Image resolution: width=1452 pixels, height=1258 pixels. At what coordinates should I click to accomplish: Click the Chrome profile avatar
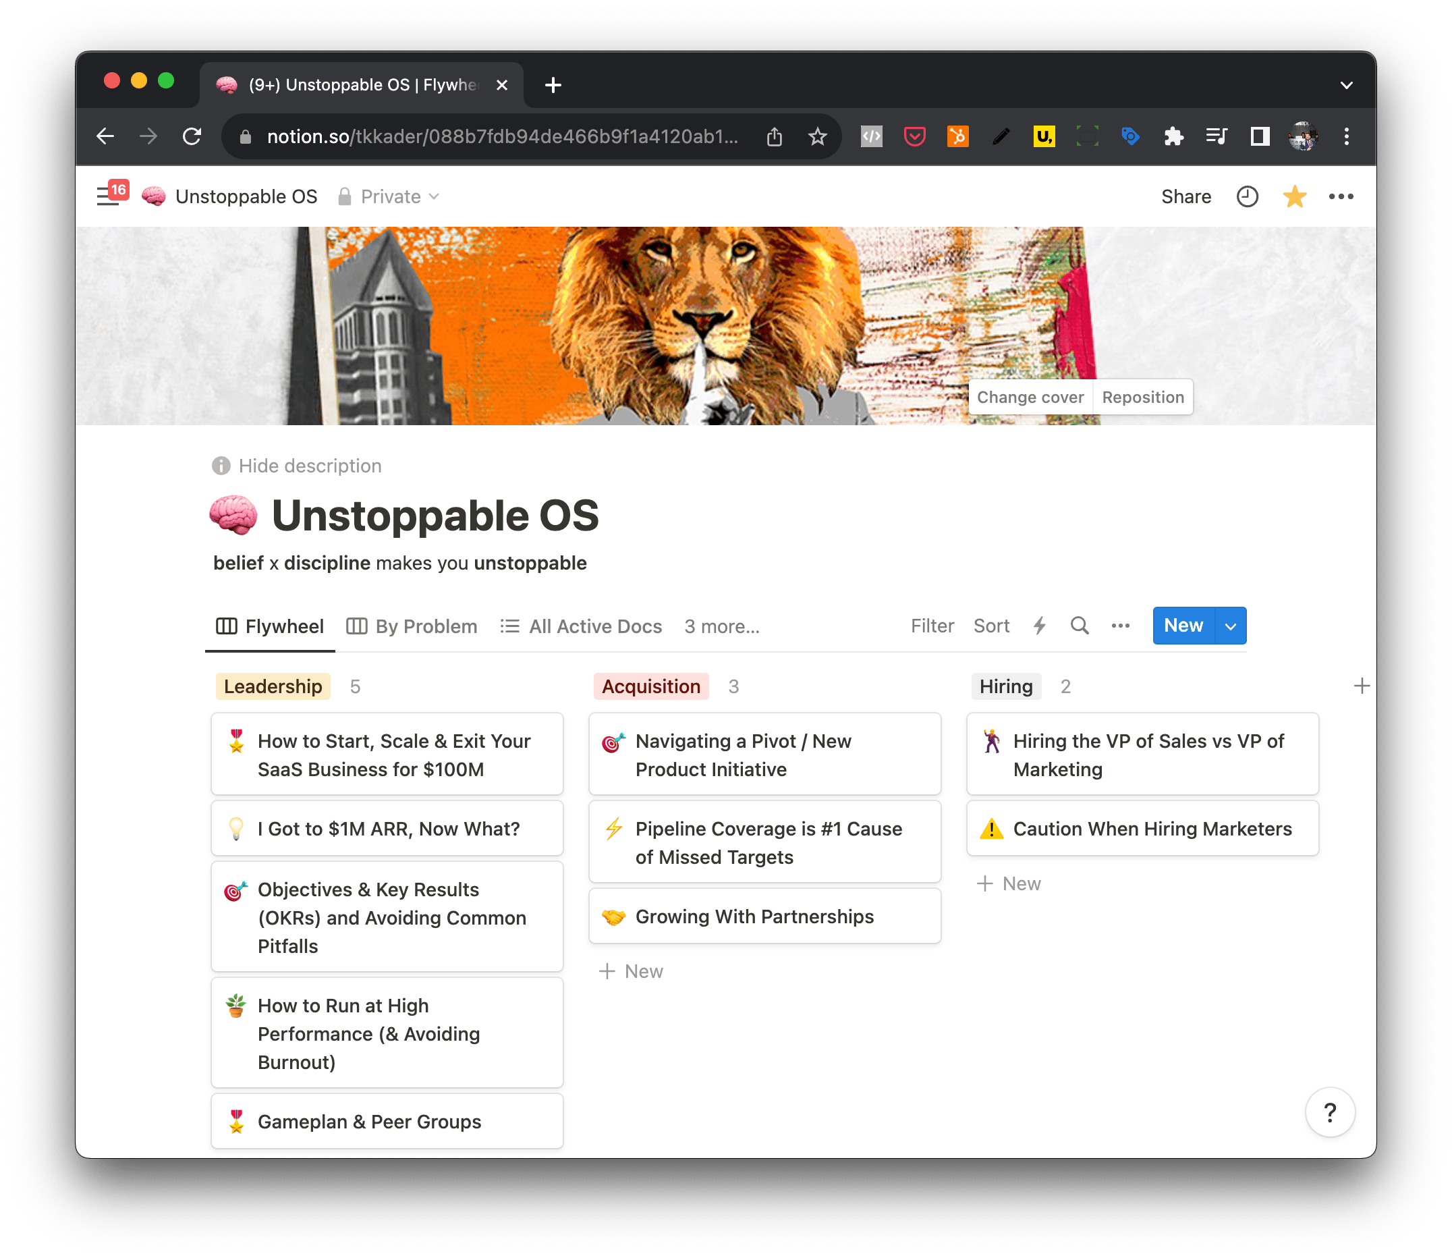(1302, 136)
